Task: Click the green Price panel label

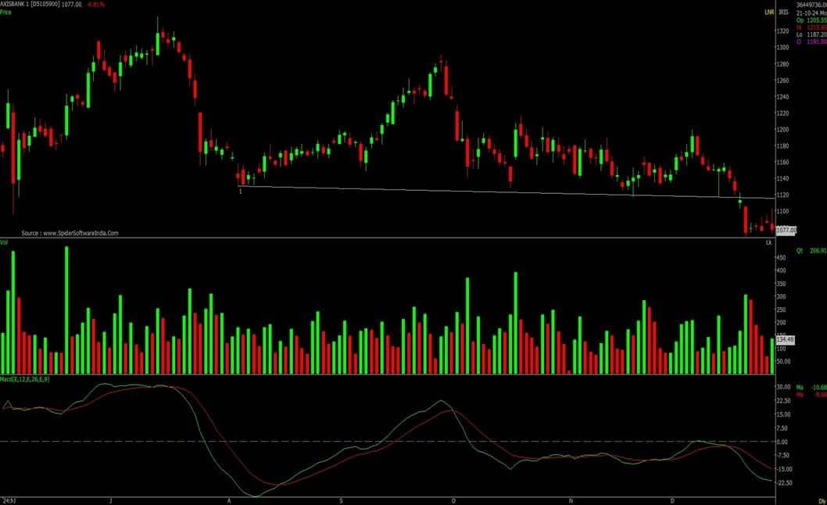Action: pos(6,13)
